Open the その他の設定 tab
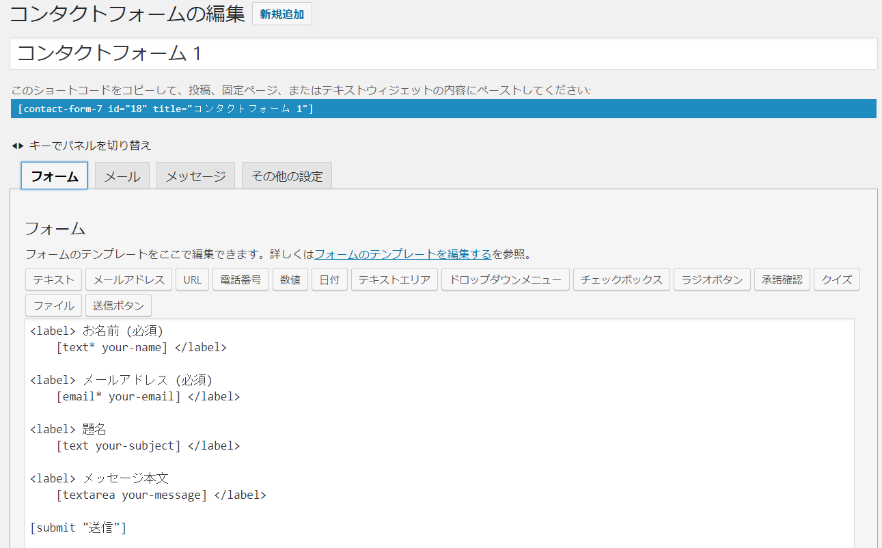Image resolution: width=882 pixels, height=548 pixels. 287,176
